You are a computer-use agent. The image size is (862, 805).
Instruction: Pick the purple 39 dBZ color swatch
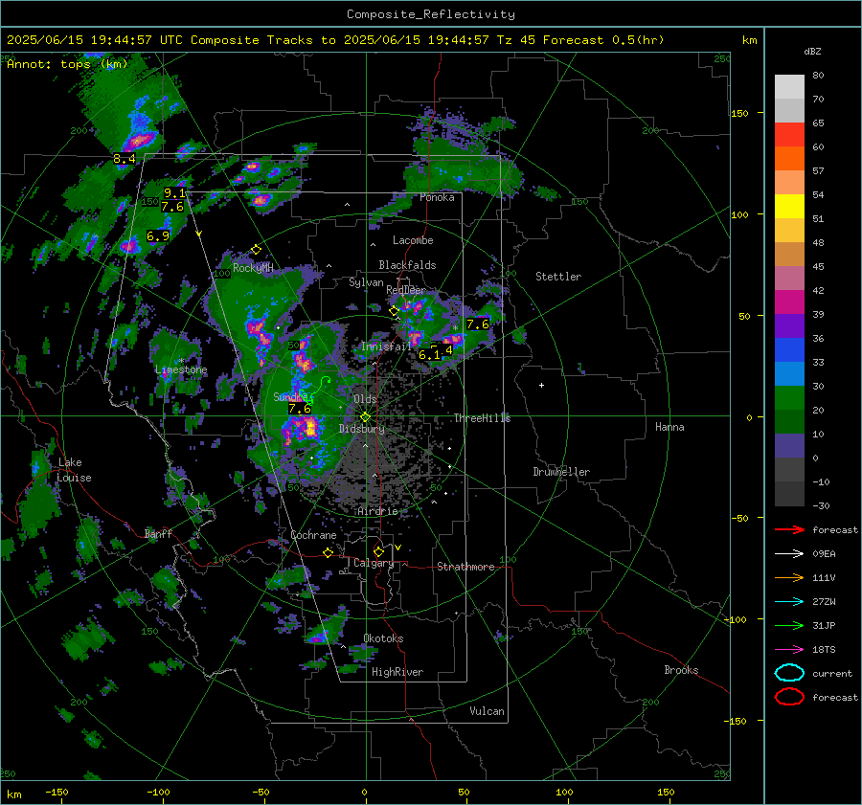pyautogui.click(x=789, y=325)
